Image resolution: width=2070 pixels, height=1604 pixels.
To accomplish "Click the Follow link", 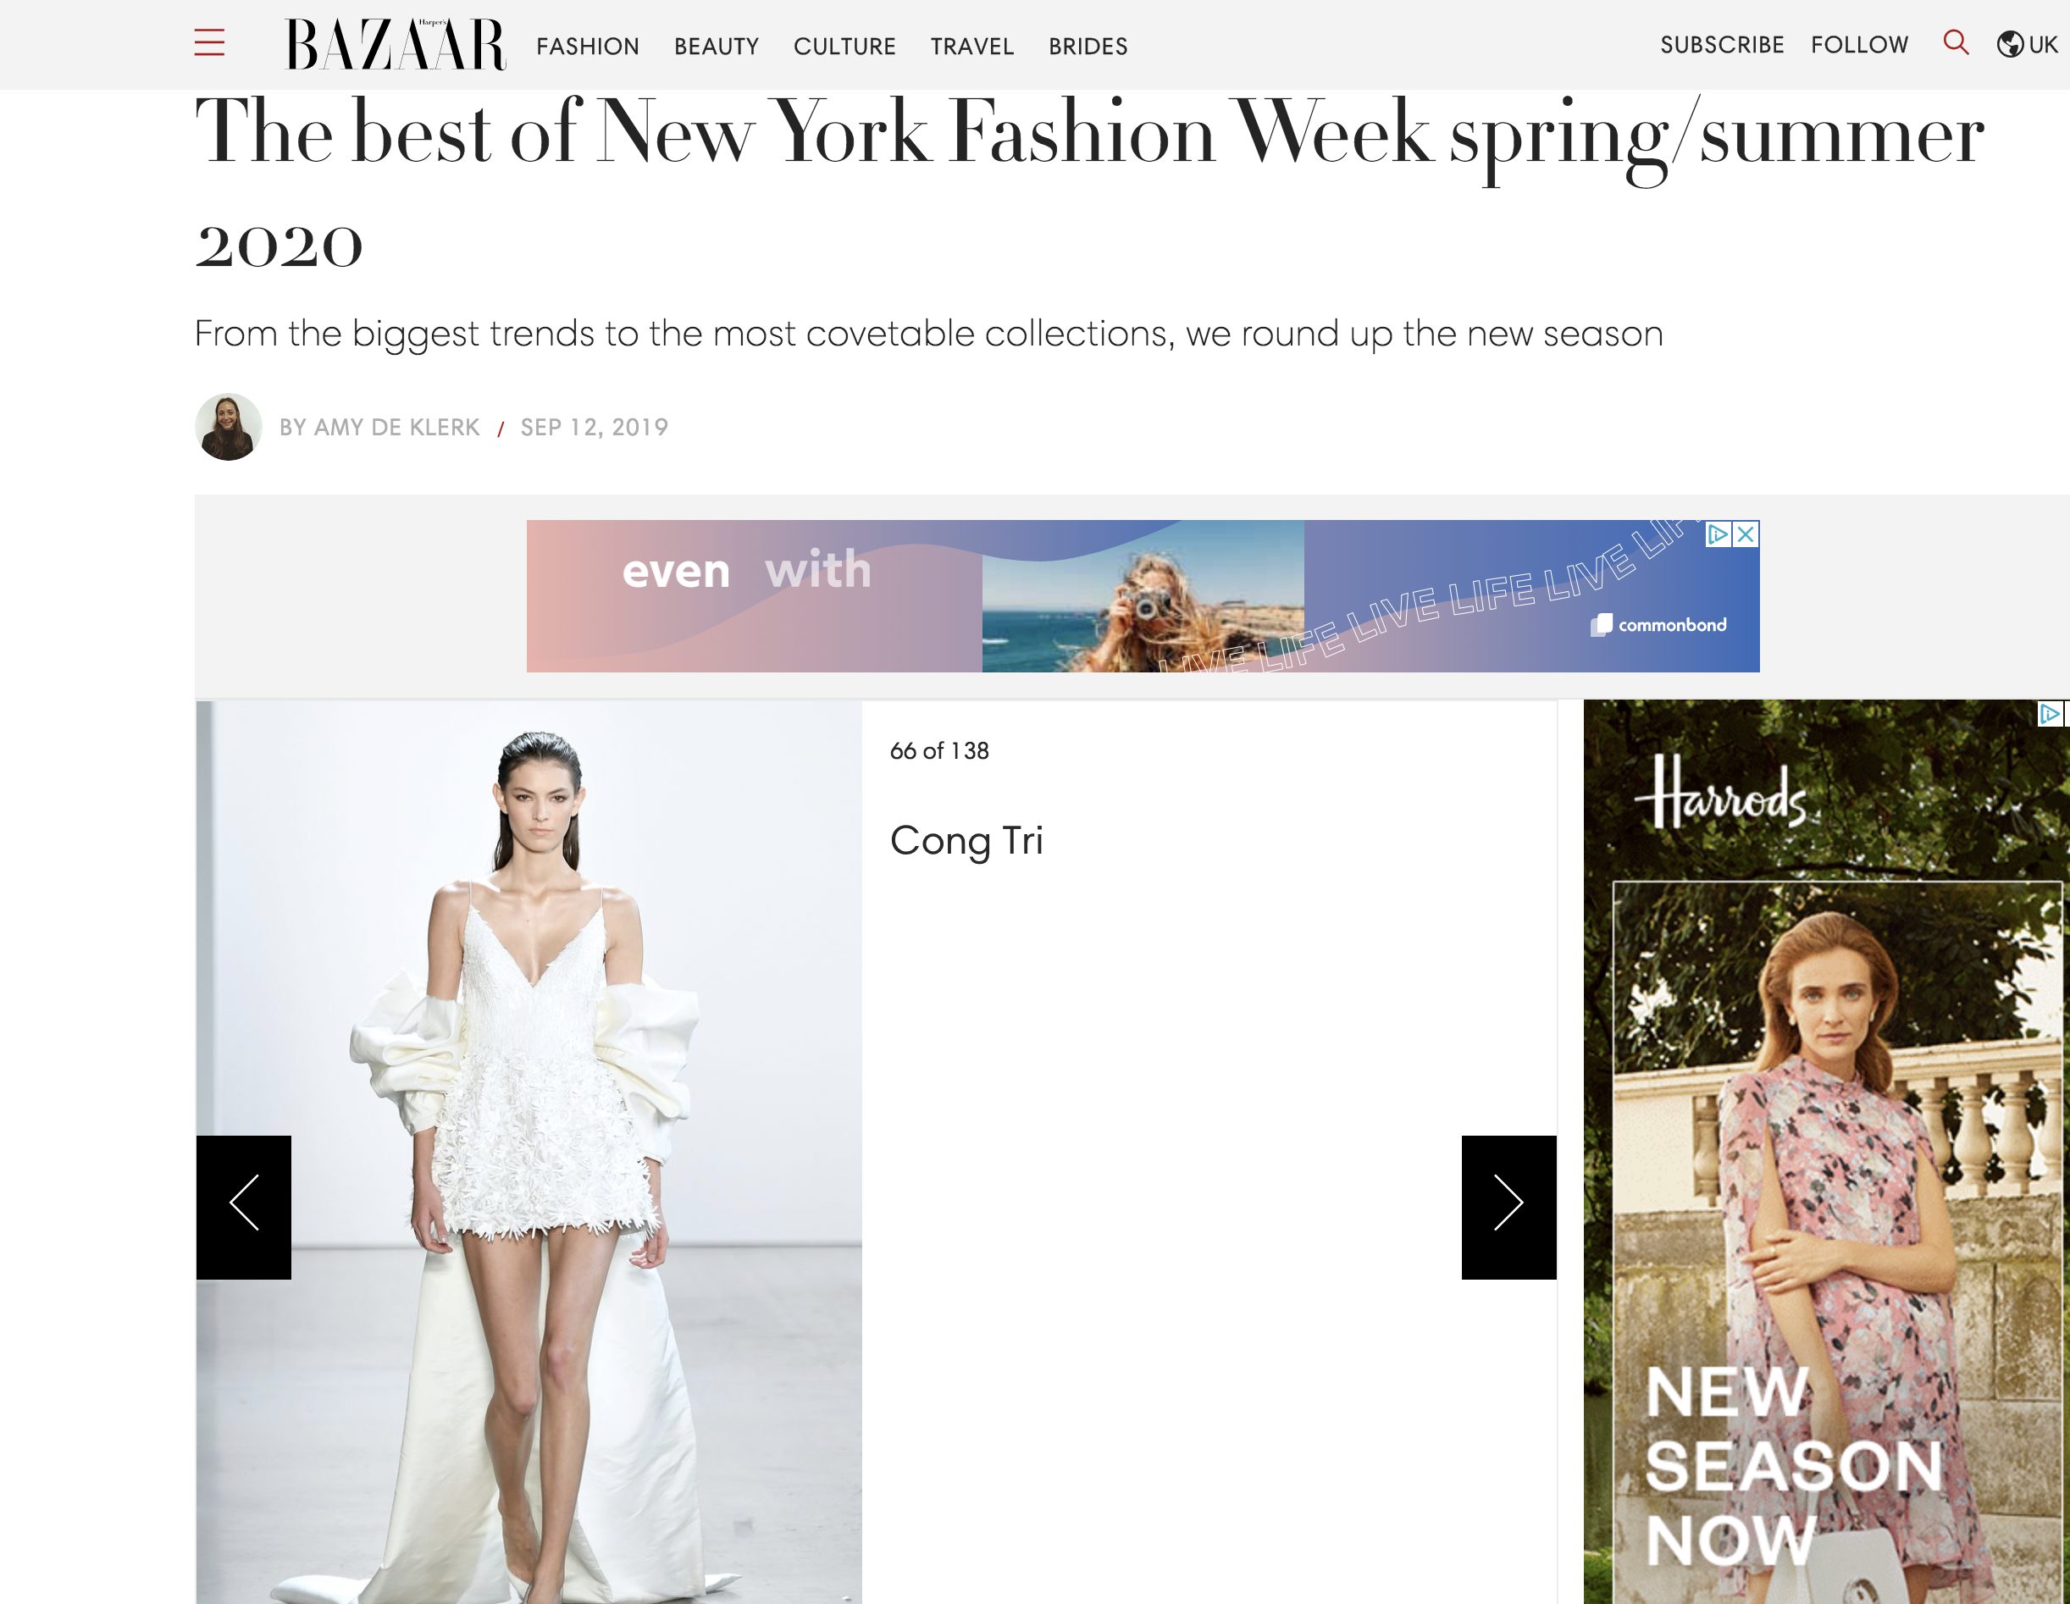I will pyautogui.click(x=1860, y=45).
